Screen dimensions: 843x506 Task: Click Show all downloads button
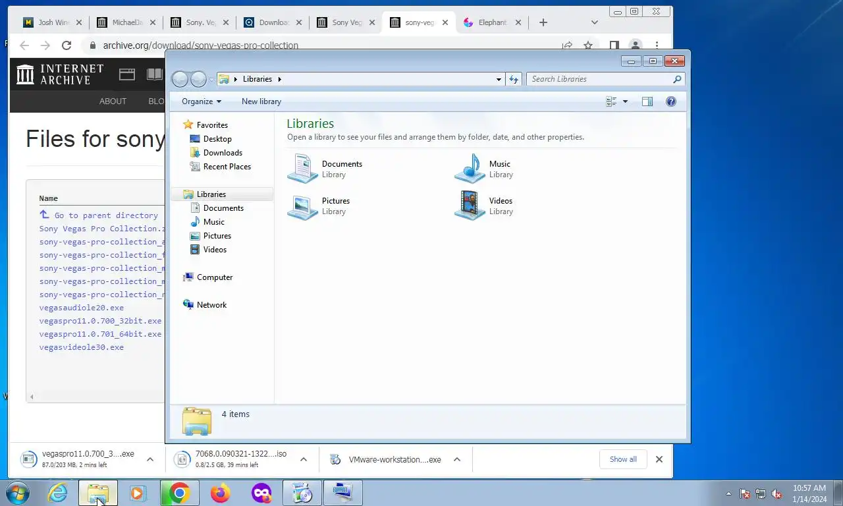click(623, 459)
